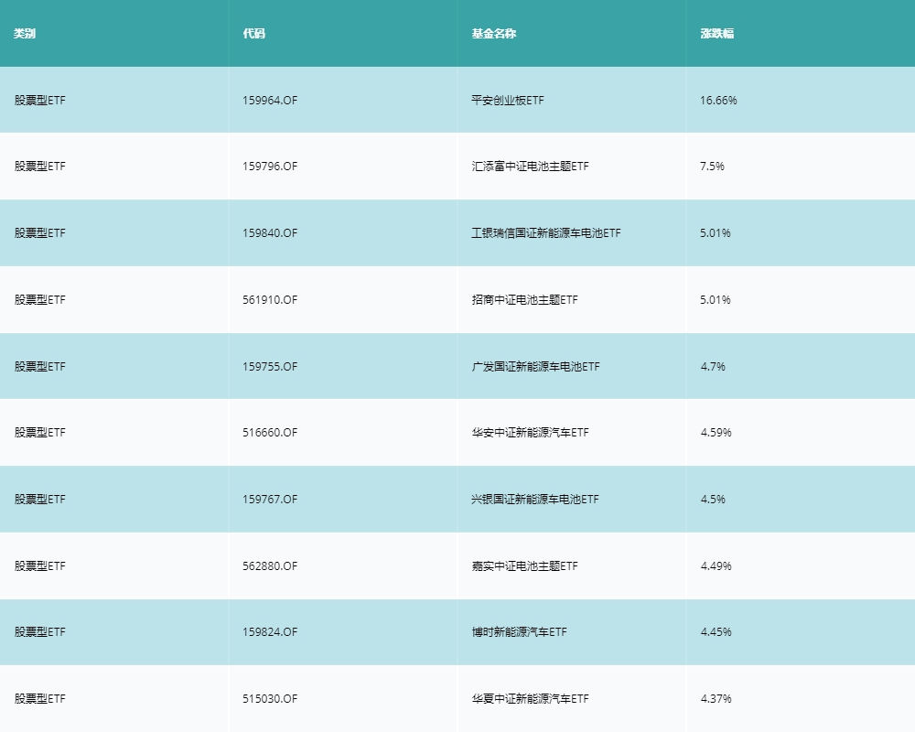Click fund name 华安中证新能源汽车ETF

coord(530,433)
